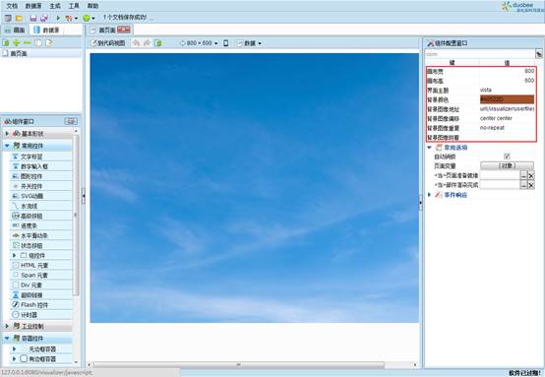The image size is (545, 377).
Task: Switch to the 数据源 side tab
Action: [x=47, y=31]
